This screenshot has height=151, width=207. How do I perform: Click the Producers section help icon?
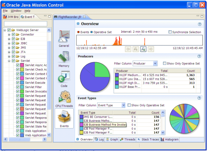point(199,56)
